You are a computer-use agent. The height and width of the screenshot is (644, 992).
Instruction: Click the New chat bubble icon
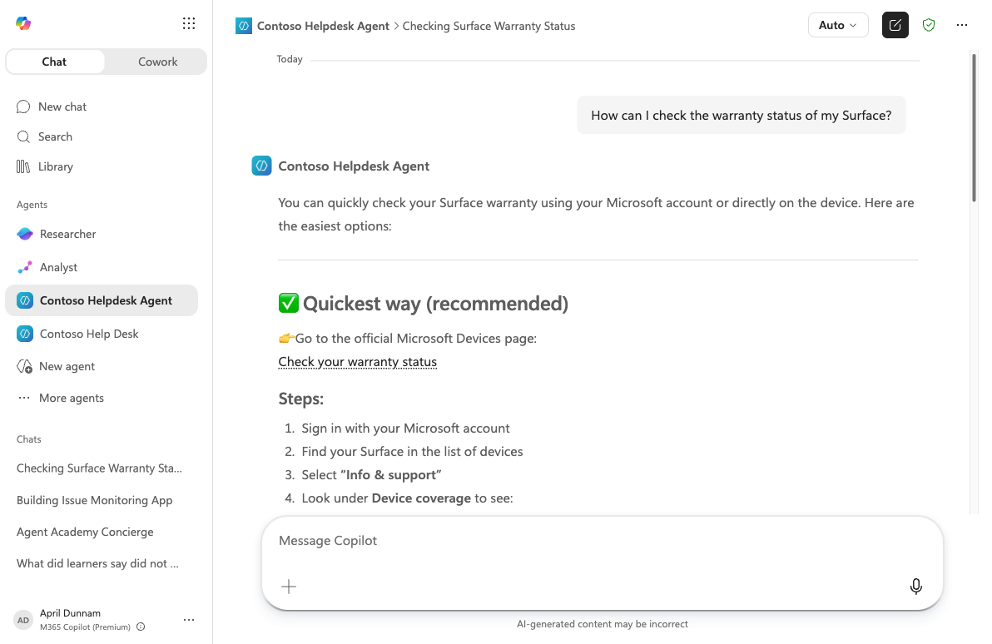pos(23,107)
